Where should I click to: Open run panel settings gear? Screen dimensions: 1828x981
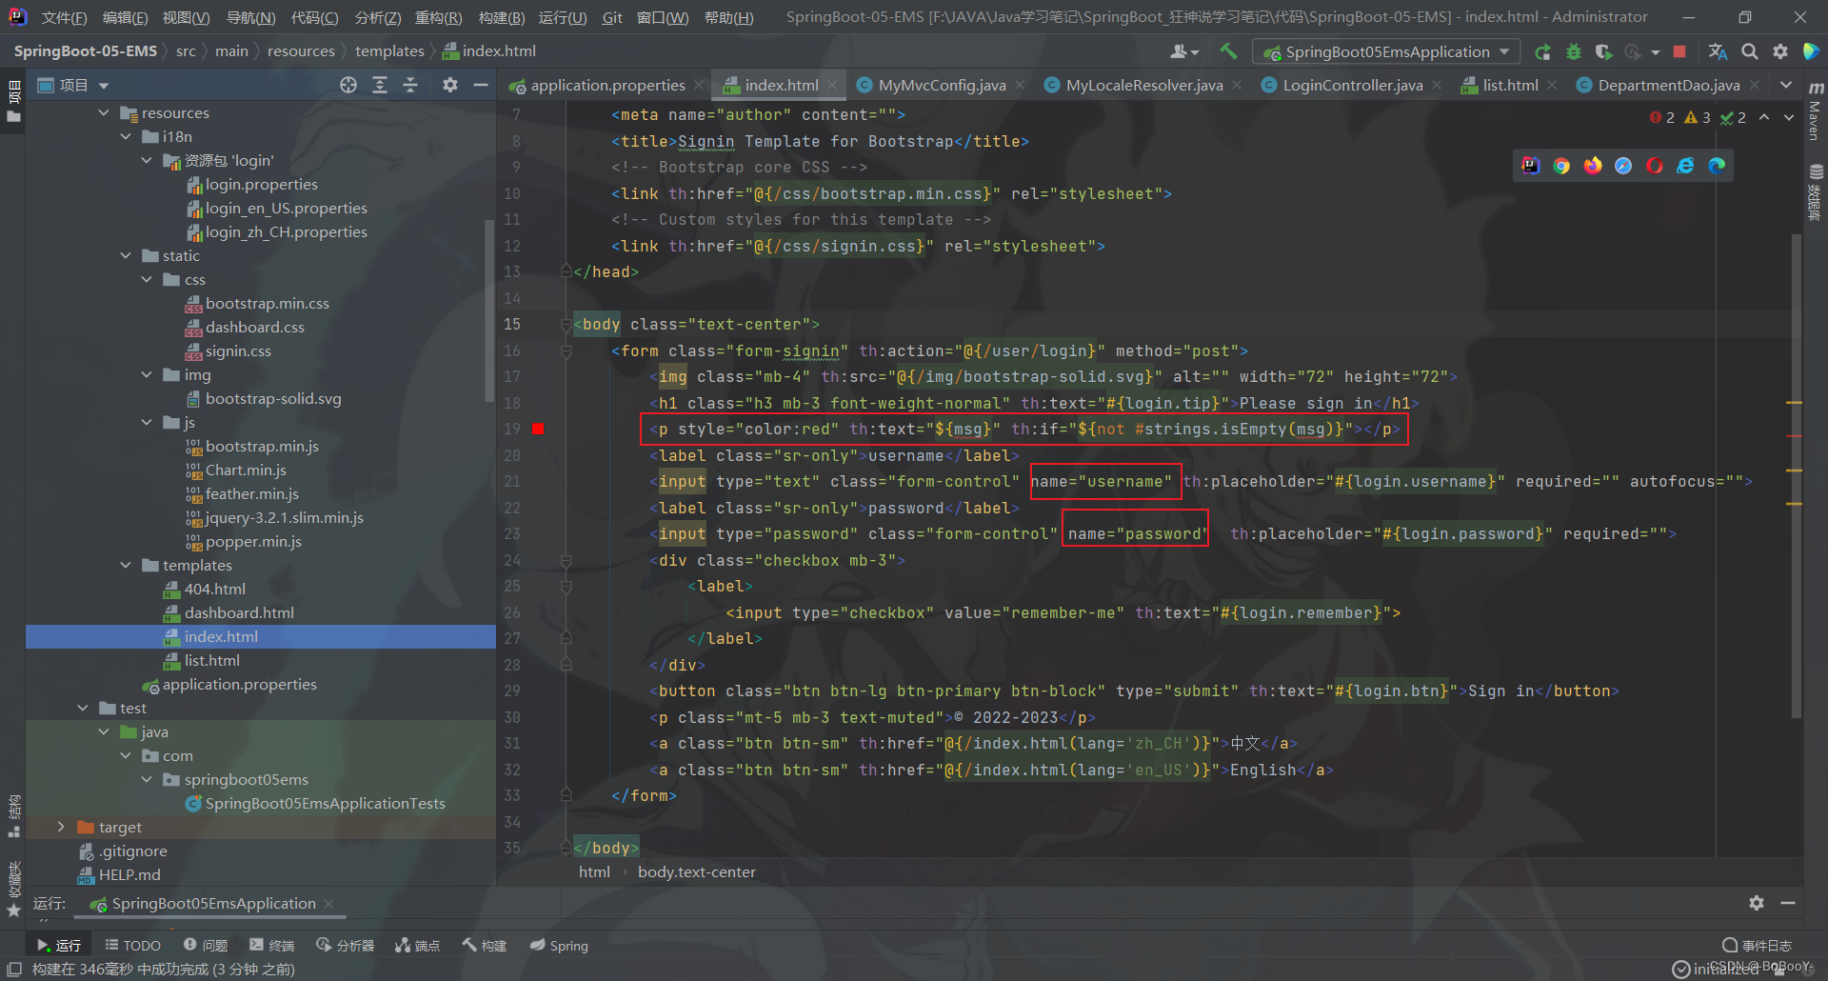pyautogui.click(x=1757, y=902)
